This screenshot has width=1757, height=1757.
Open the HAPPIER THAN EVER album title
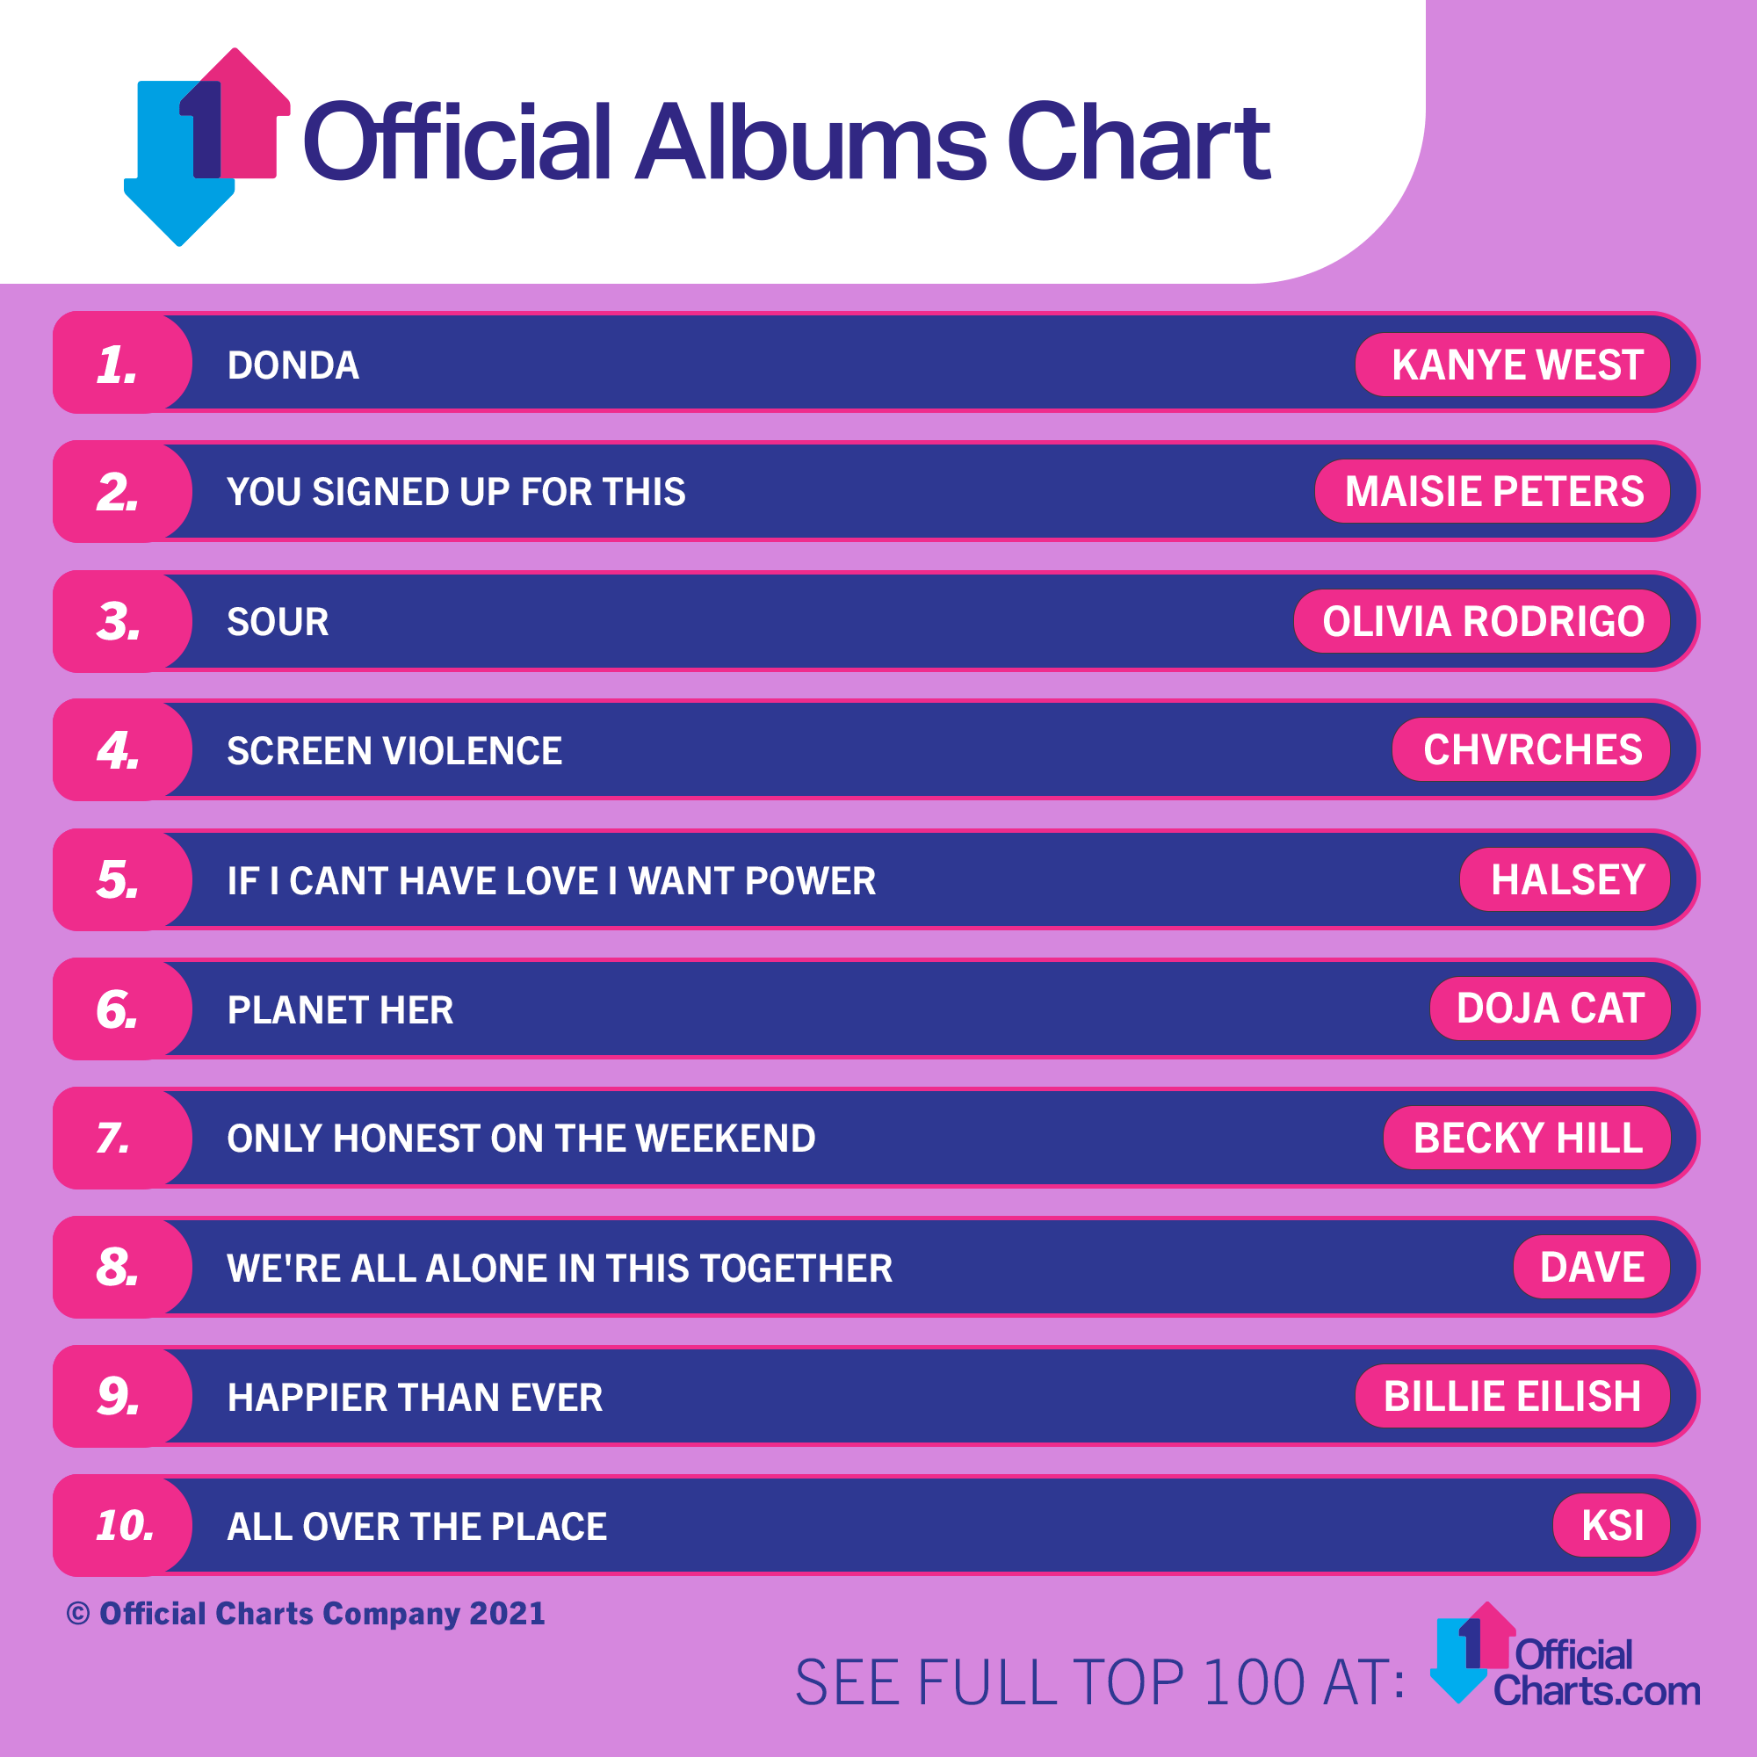pyautogui.click(x=415, y=1398)
